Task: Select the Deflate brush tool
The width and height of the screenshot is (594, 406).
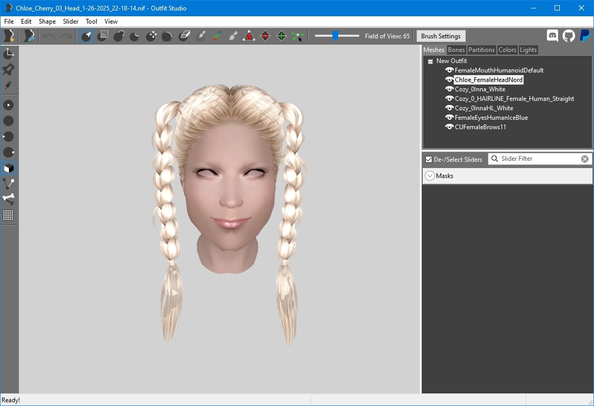Action: pyautogui.click(x=134, y=36)
